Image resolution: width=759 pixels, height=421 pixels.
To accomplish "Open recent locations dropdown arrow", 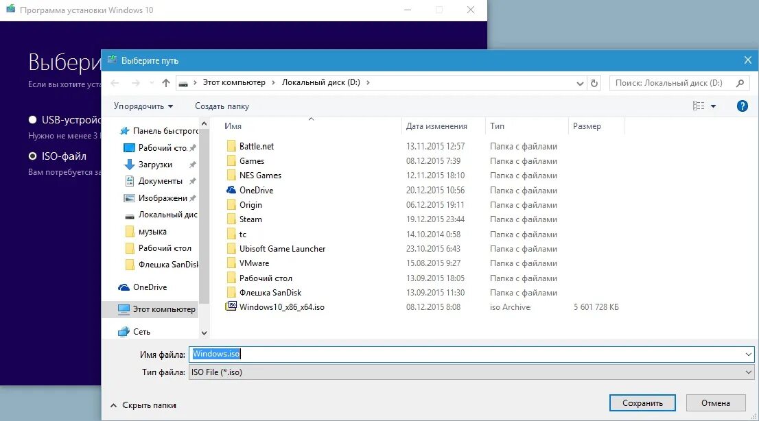I will [x=152, y=83].
